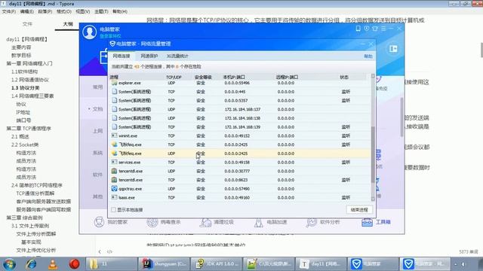
Task: Go to outline item IP地址
Action: [x=23, y=112]
